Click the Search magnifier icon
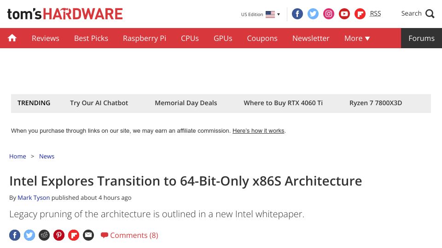 [x=430, y=14]
